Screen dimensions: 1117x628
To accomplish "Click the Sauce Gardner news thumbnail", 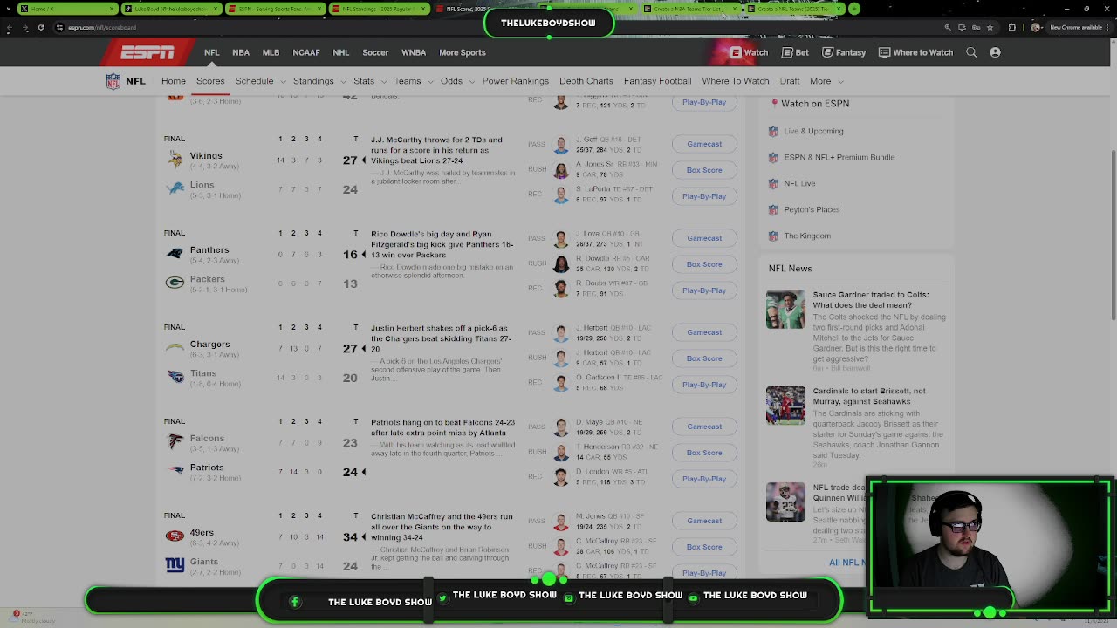I will (x=785, y=310).
